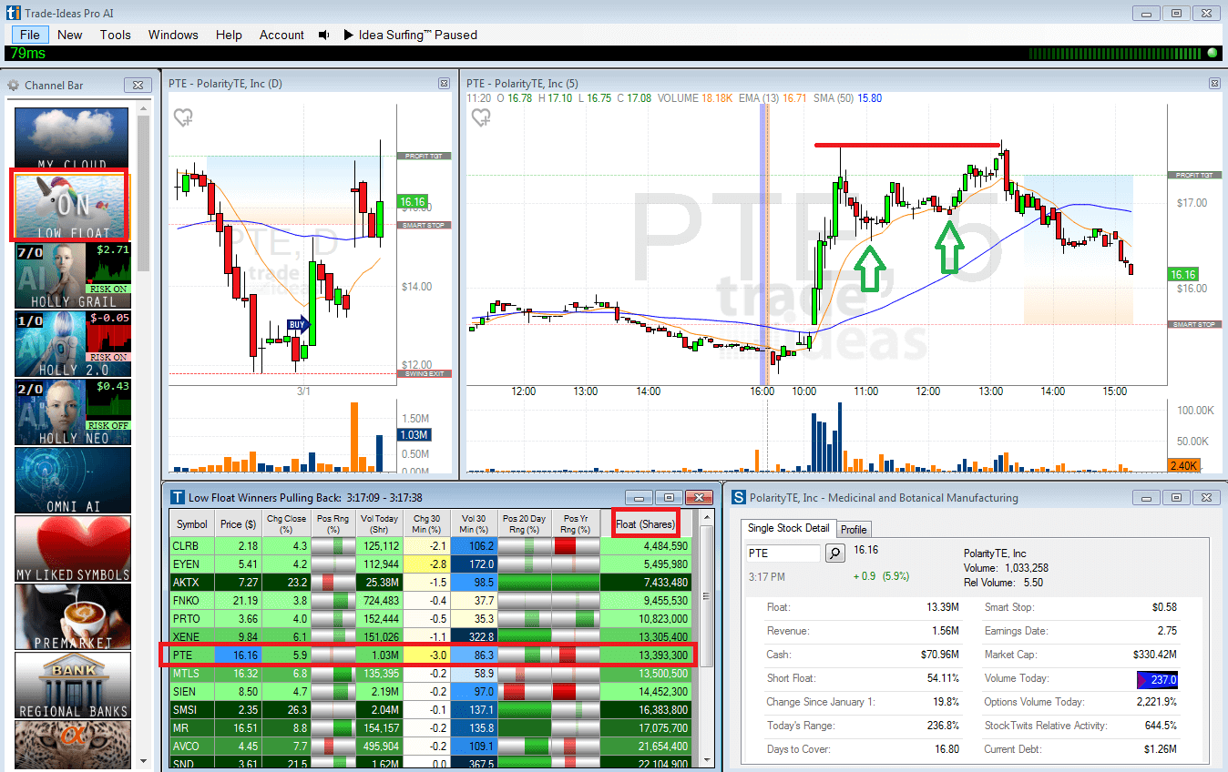Click the Low Float Winners window icon

pyautogui.click(x=176, y=498)
